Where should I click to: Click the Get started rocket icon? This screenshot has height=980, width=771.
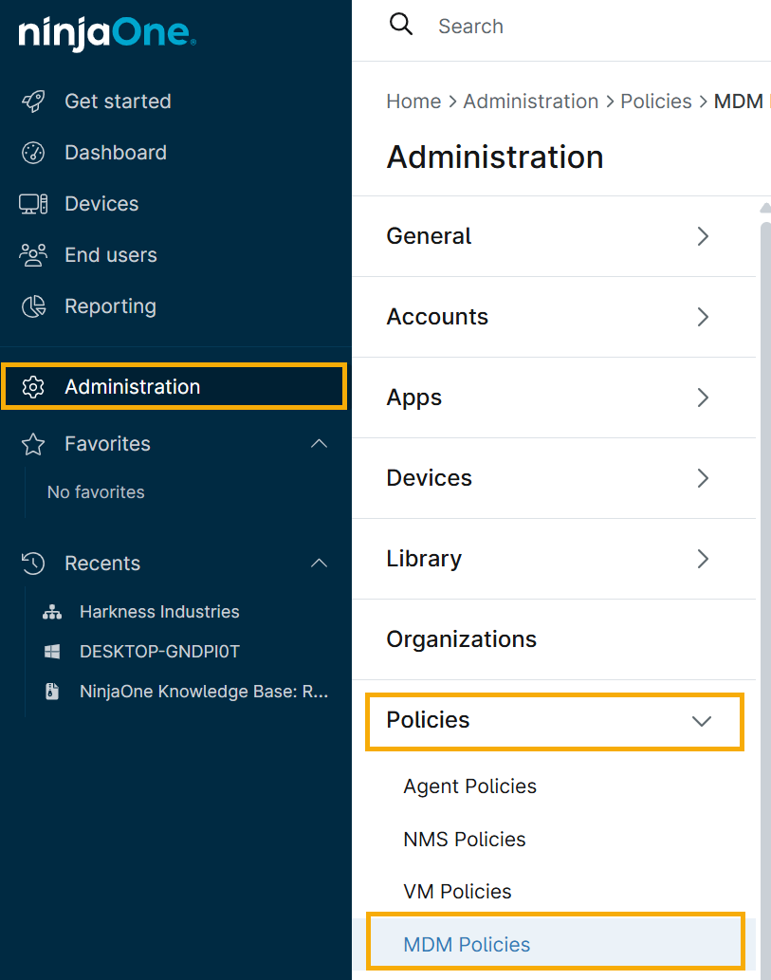click(x=33, y=102)
